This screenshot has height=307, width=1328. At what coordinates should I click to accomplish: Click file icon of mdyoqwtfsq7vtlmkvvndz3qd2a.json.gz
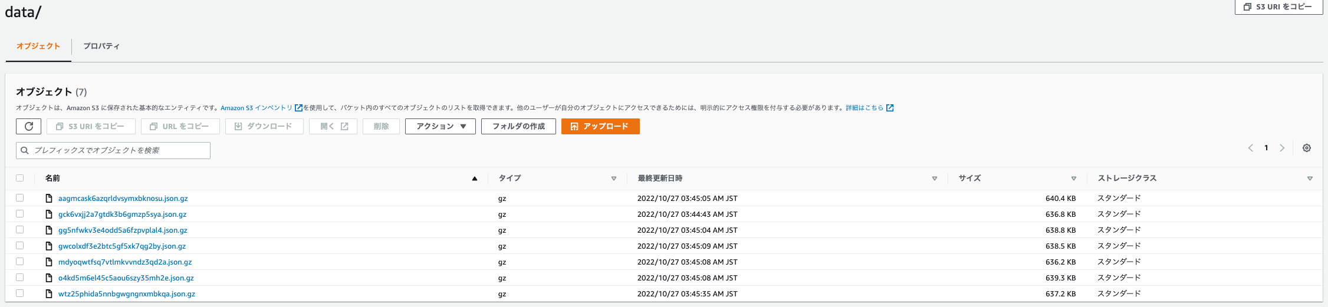click(49, 262)
